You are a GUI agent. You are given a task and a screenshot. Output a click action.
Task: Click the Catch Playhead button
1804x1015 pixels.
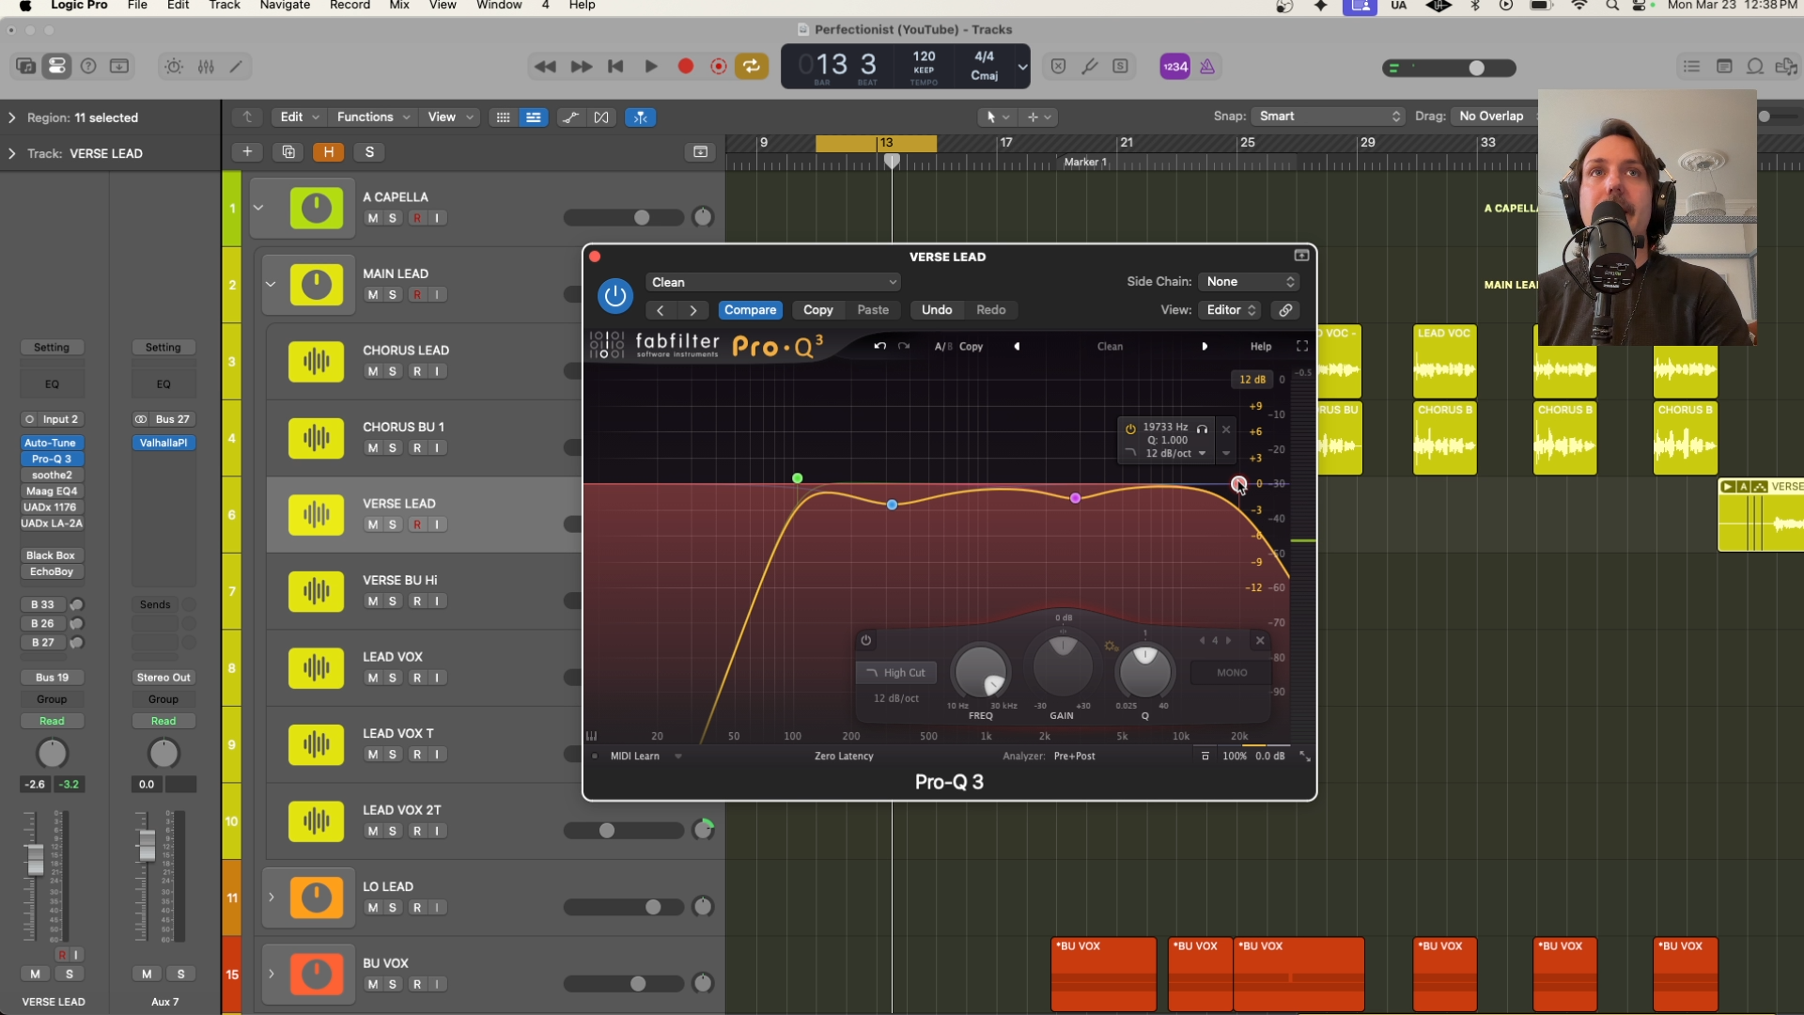click(x=640, y=117)
